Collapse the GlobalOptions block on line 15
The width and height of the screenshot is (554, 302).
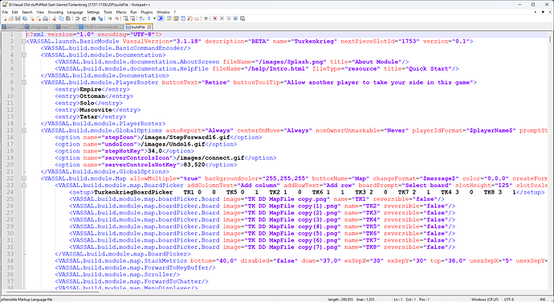23,130
